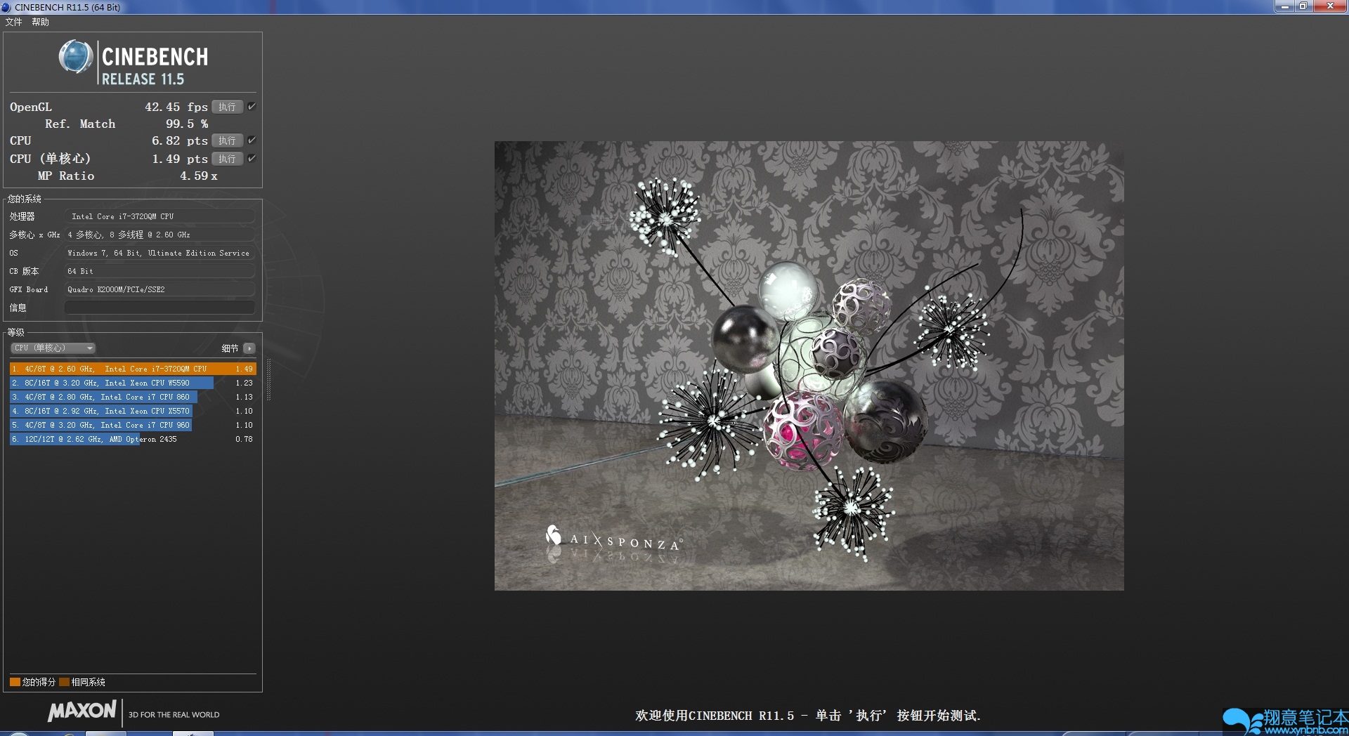
Task: Click the 信息 info input field
Action: tap(159, 308)
